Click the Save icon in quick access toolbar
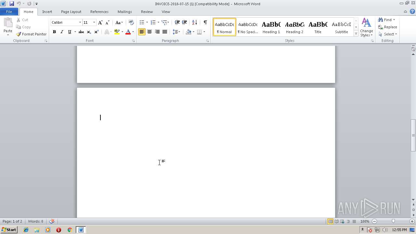This screenshot has height=234, width=416. (12, 4)
